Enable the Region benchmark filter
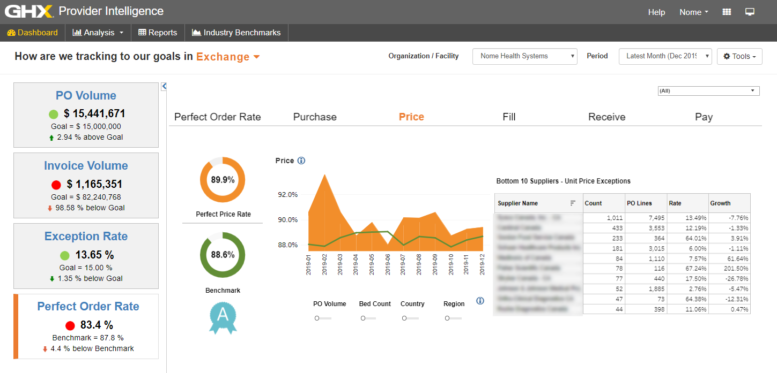777x373 pixels. [453, 318]
